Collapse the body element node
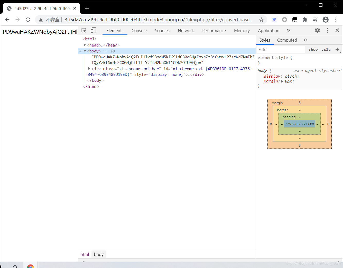Image resolution: width=343 pixels, height=268 pixels. pos(85,51)
